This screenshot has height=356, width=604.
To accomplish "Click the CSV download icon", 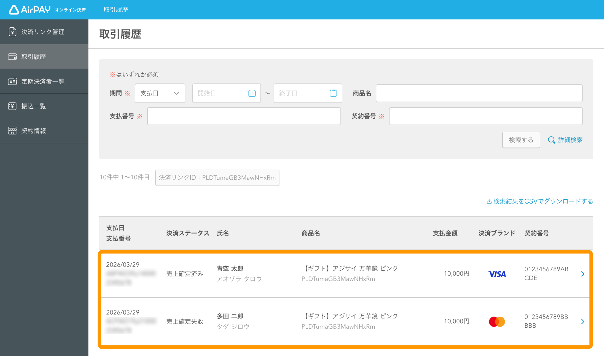I will tap(489, 201).
